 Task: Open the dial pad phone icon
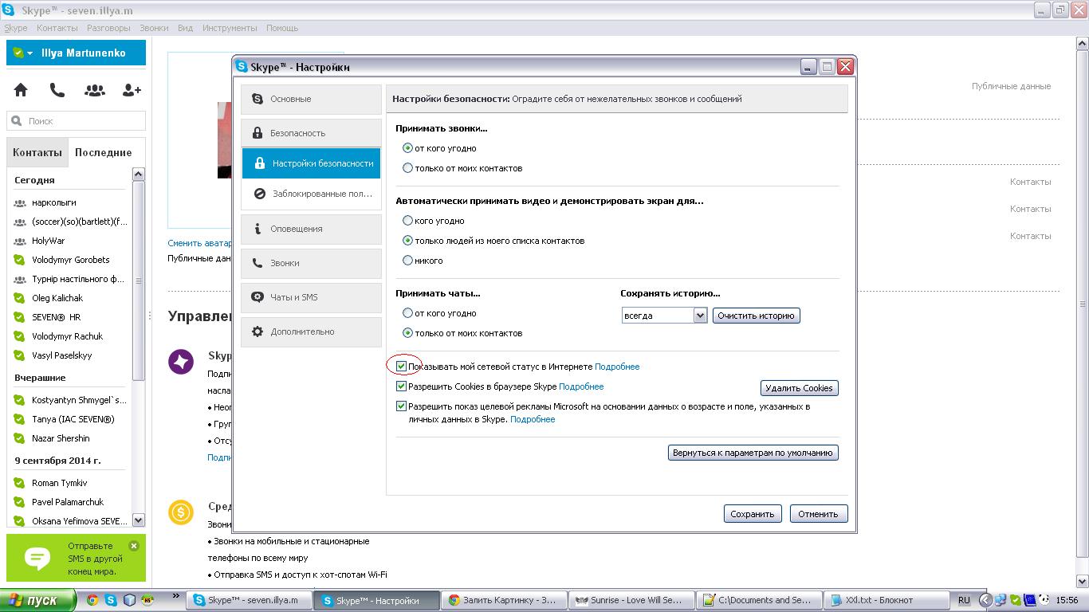click(x=57, y=90)
